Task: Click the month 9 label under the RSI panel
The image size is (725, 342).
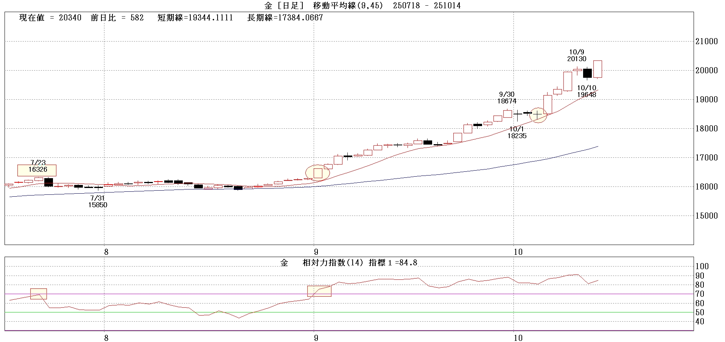Action: tap(316, 337)
